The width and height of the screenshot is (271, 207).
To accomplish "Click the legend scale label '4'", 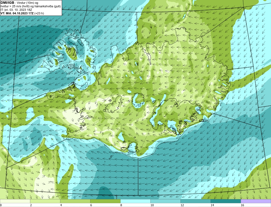I will (61, 205).
